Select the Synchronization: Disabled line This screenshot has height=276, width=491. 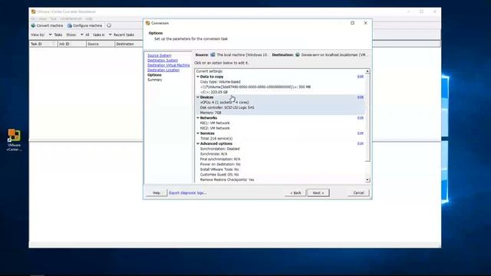pyautogui.click(x=220, y=149)
